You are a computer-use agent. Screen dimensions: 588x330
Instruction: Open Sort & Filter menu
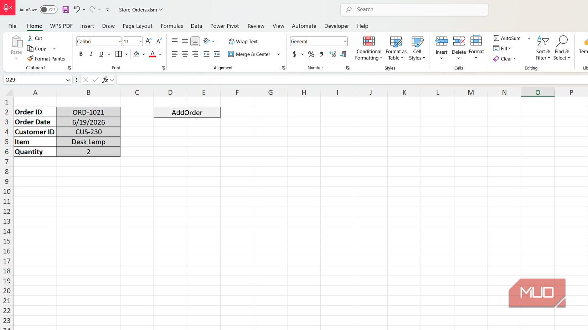543,48
